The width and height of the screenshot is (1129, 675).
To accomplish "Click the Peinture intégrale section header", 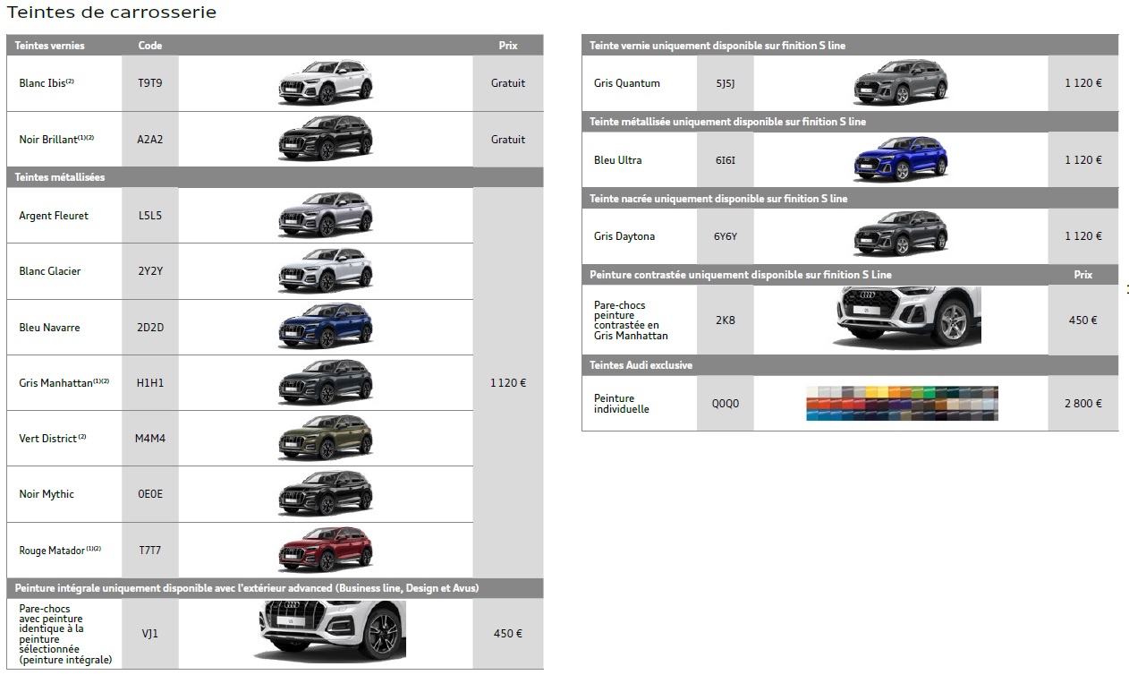I will point(275,588).
